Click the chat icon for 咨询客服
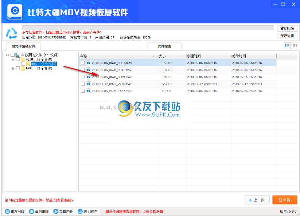The height and width of the screenshot is (217, 300). (x=32, y=211)
